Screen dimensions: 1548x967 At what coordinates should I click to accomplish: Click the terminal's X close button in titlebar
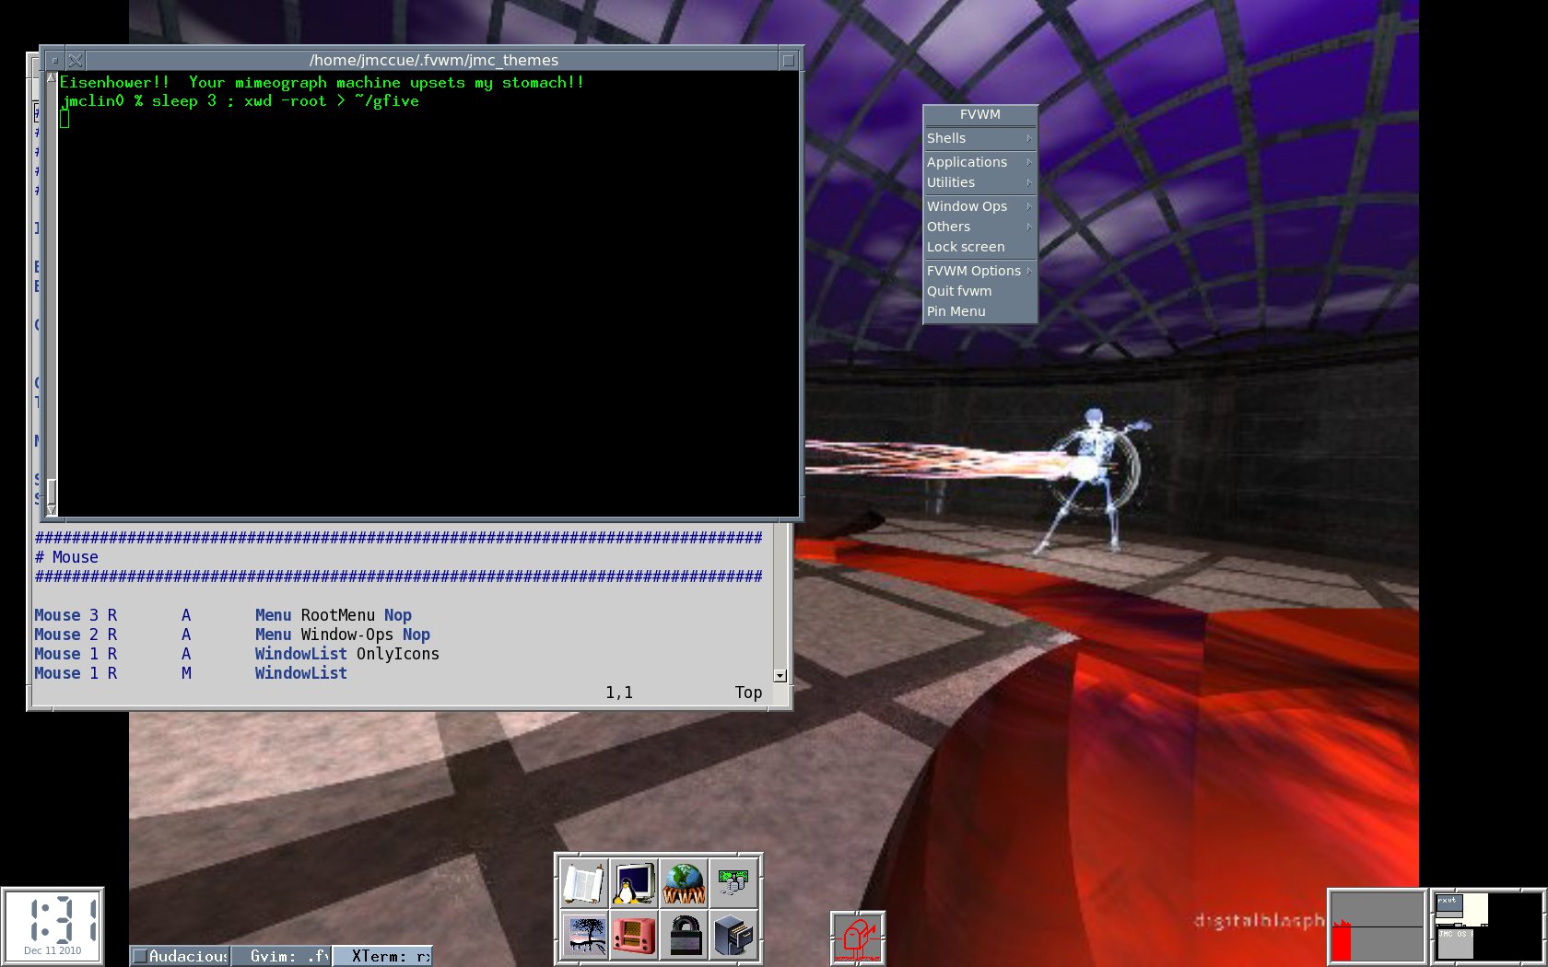tap(76, 60)
